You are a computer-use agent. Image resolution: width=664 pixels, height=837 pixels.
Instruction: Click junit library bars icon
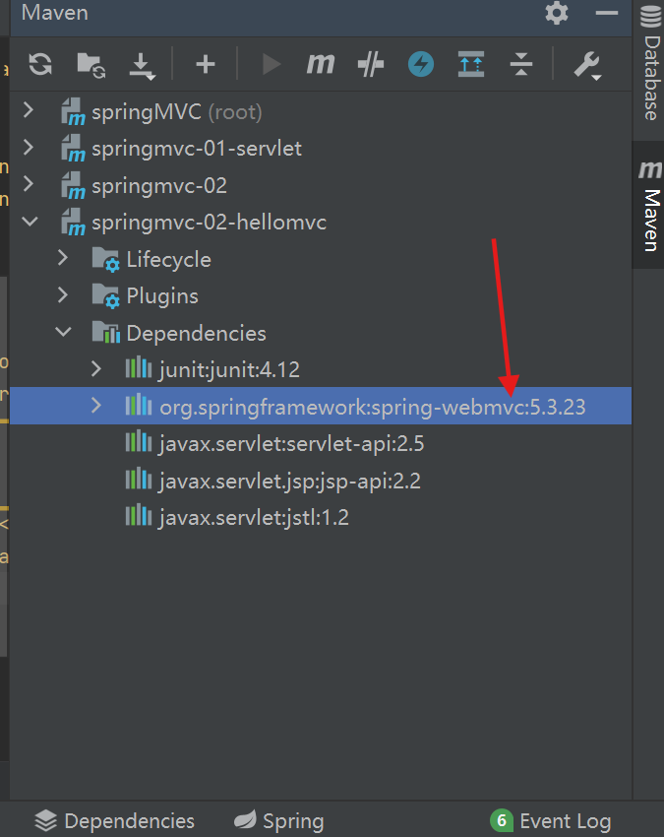pos(139,368)
